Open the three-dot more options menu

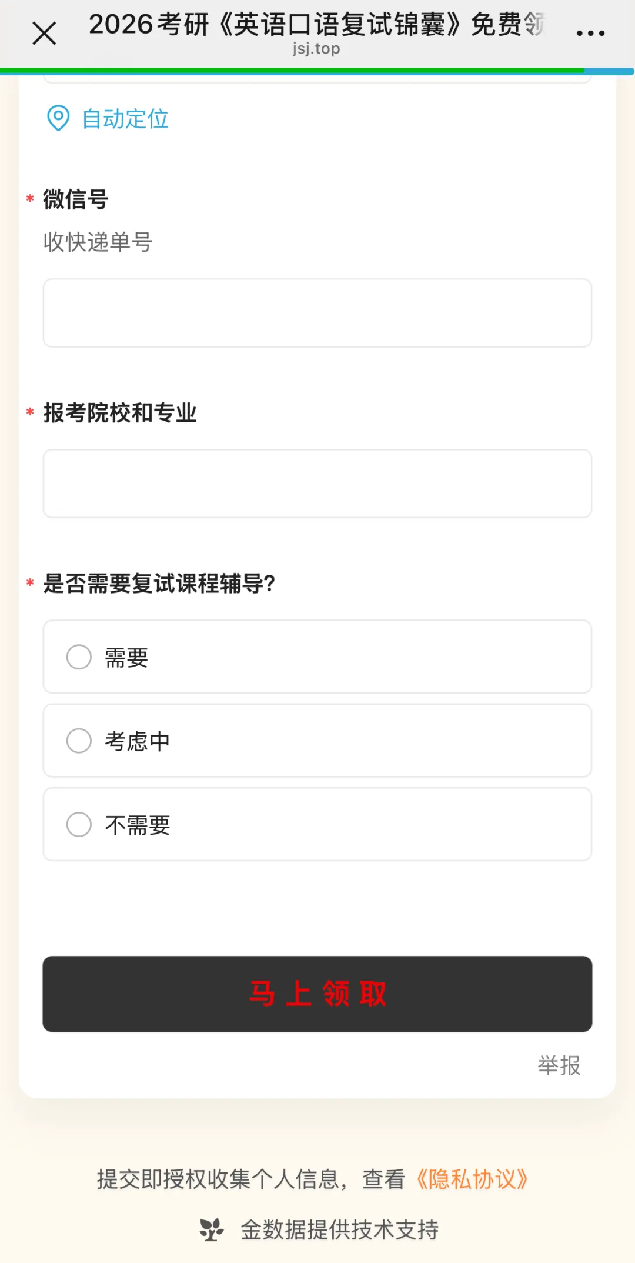[x=590, y=34]
